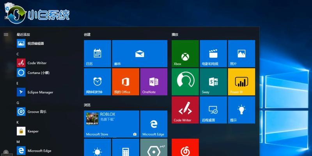Launch the OneNote tile
The image size is (312, 156).
pyautogui.click(x=154, y=82)
